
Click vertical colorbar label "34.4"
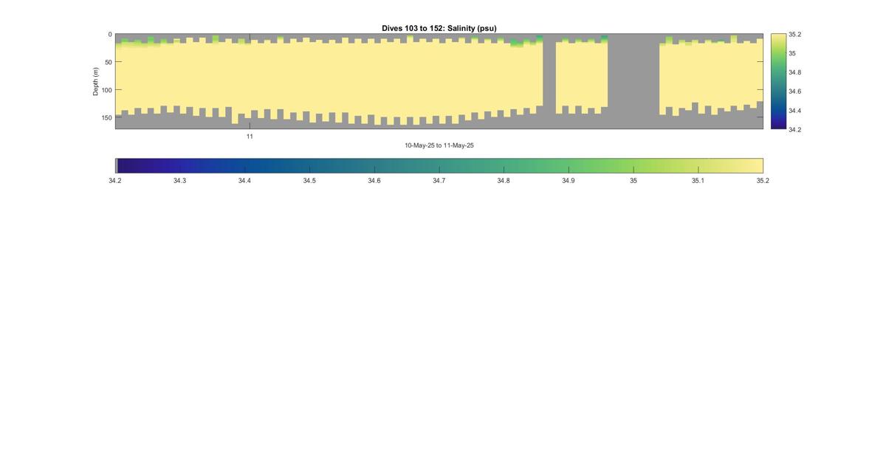click(794, 111)
